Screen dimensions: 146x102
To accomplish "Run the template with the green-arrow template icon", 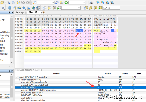I will (100, 8).
